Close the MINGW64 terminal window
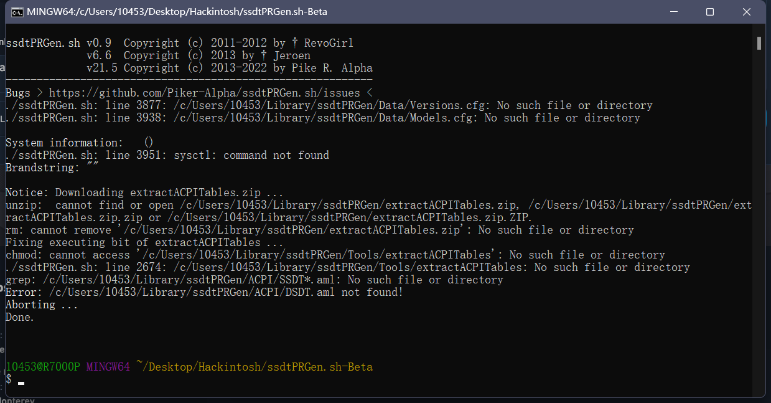Viewport: 771px width, 403px height. click(x=745, y=12)
